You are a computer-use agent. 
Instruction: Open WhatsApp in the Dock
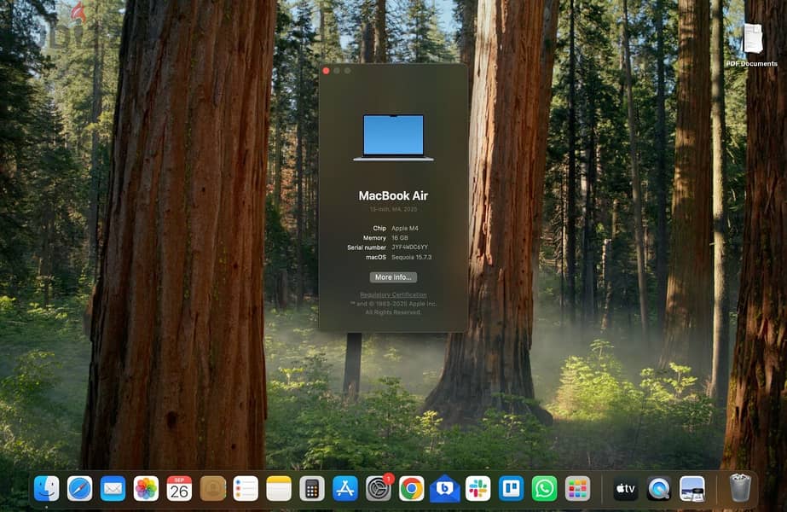point(544,488)
